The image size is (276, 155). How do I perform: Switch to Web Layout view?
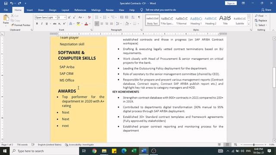235,145
